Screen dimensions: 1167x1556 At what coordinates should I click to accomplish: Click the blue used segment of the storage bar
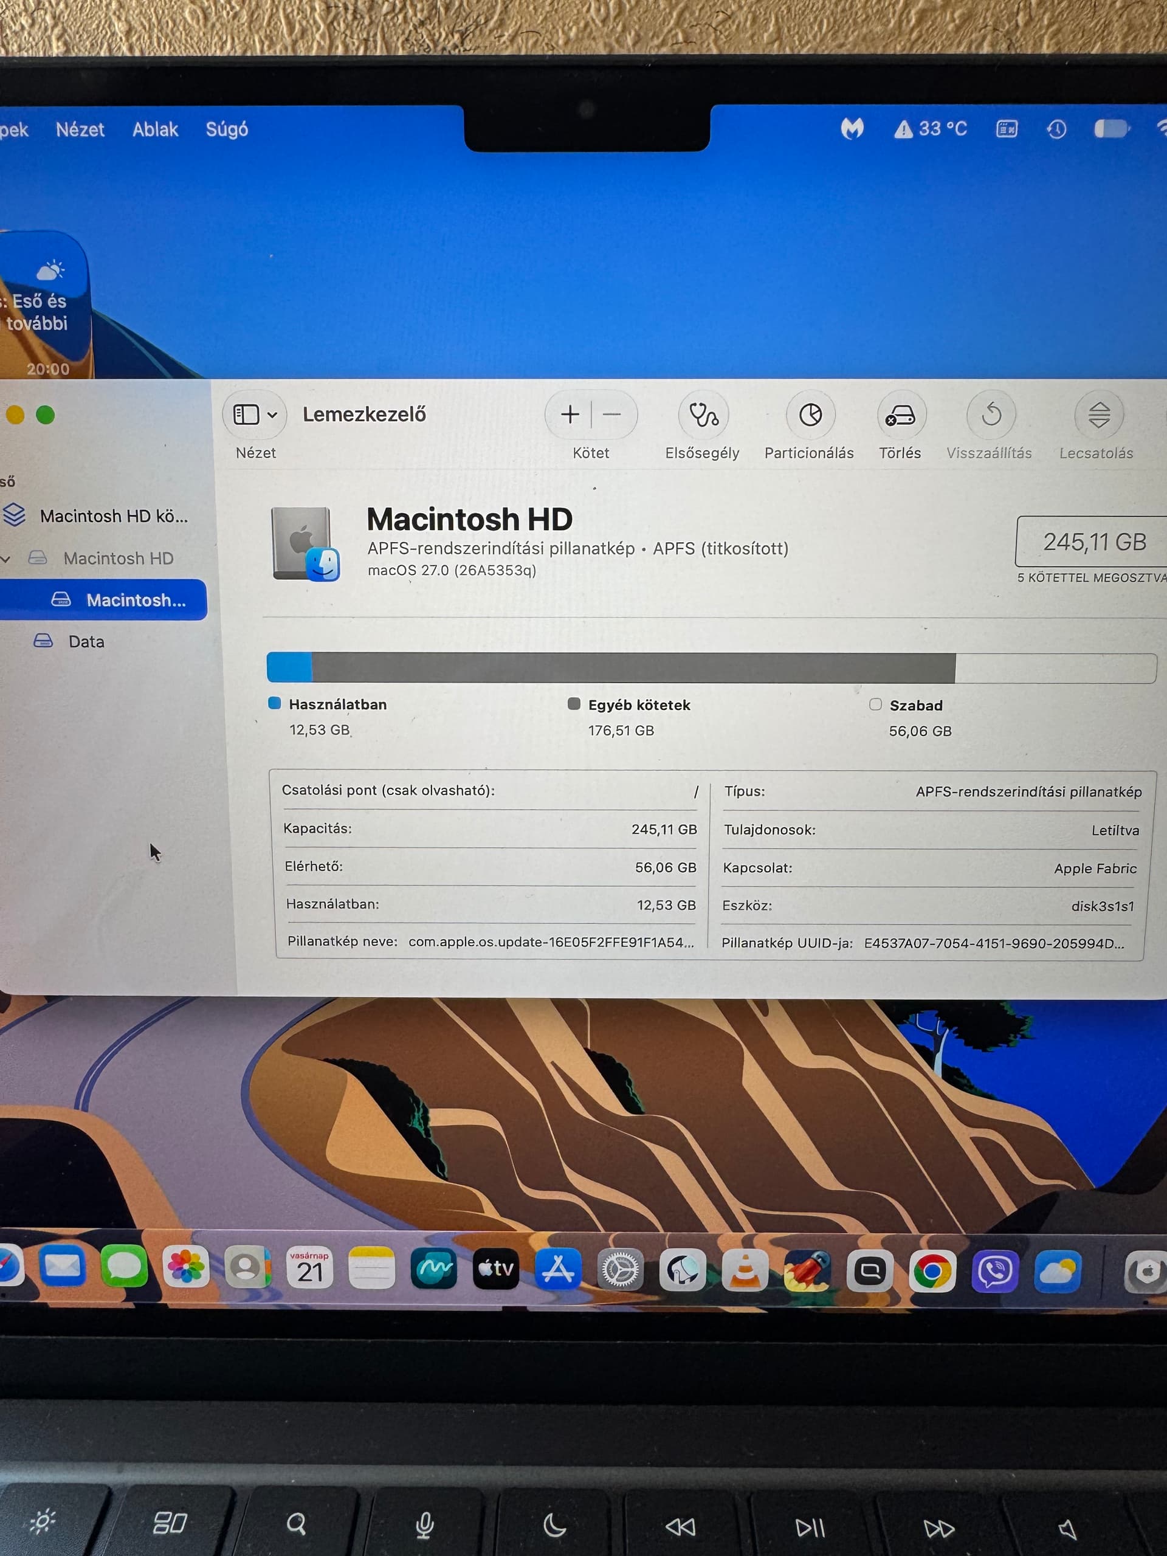(289, 667)
